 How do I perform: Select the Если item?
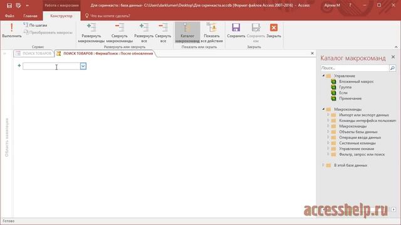pos(343,92)
